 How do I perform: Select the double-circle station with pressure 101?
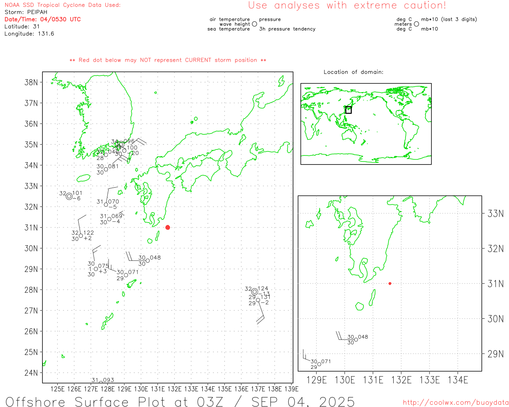pyautogui.click(x=69, y=196)
